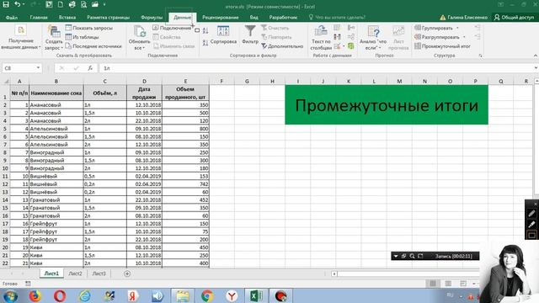This screenshot has width=539, height=303.
Task: Click Общий доступ share button
Action: pos(514,17)
